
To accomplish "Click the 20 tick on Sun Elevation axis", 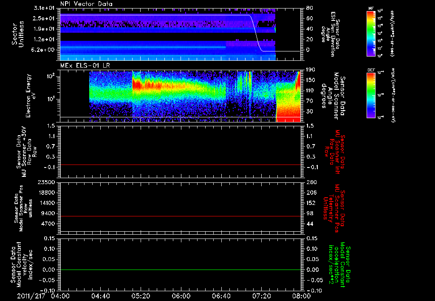I will pyautogui.click(x=309, y=39).
